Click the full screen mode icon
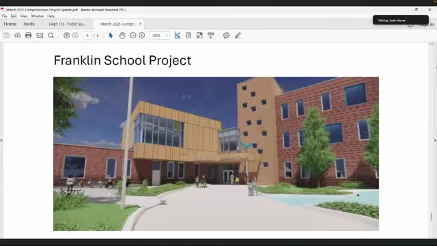This screenshot has width=437, height=246. tap(199, 36)
